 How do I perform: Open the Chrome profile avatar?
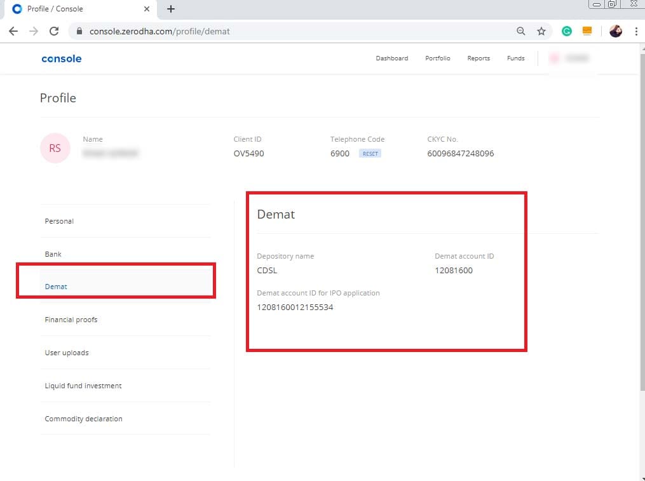[x=615, y=31]
